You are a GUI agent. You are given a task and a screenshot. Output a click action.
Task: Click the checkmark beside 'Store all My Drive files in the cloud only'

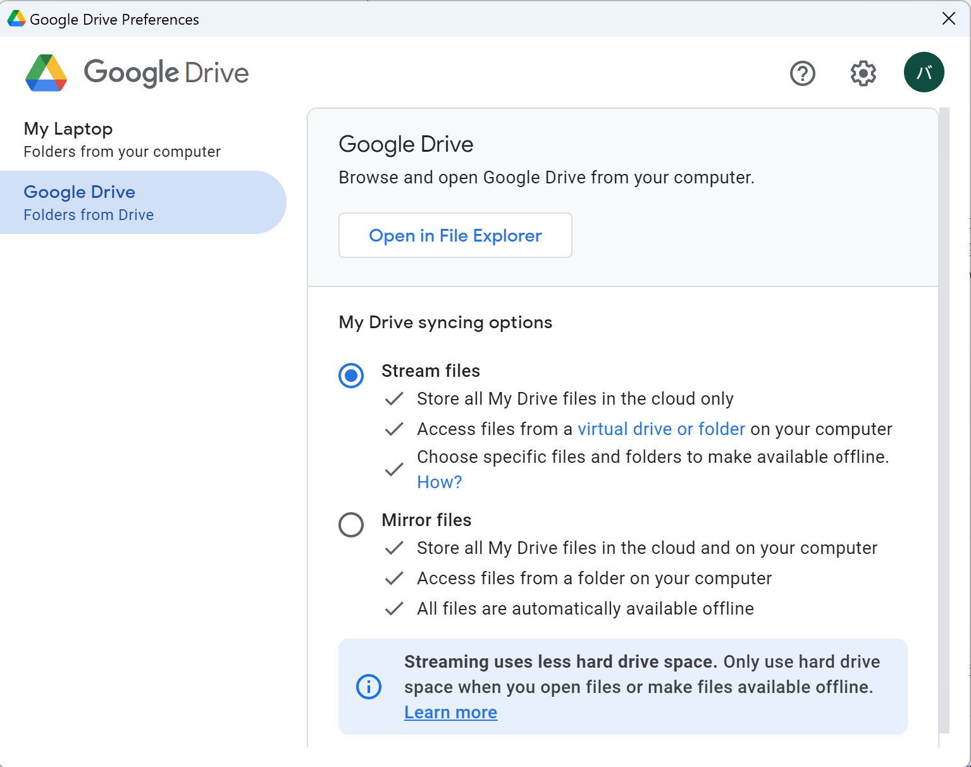(394, 399)
